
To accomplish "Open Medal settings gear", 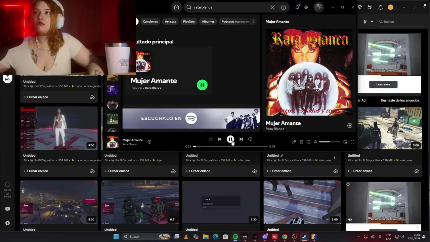I will tap(7, 223).
